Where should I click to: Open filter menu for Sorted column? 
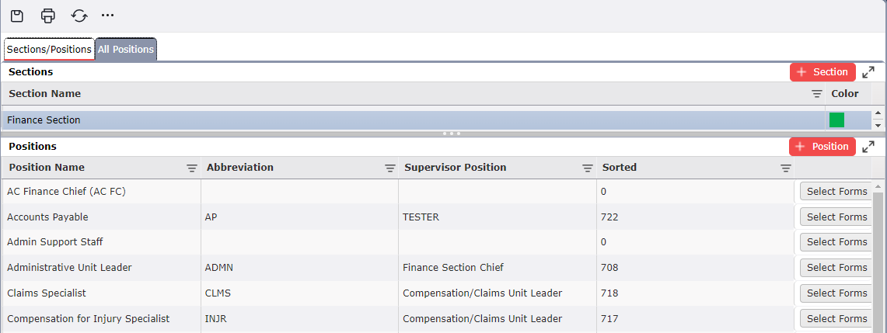click(785, 168)
